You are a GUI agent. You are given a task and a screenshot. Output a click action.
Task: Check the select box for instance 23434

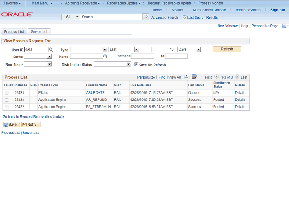pyautogui.click(x=6, y=93)
